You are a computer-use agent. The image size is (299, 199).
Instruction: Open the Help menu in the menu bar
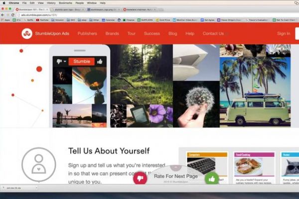103,3
